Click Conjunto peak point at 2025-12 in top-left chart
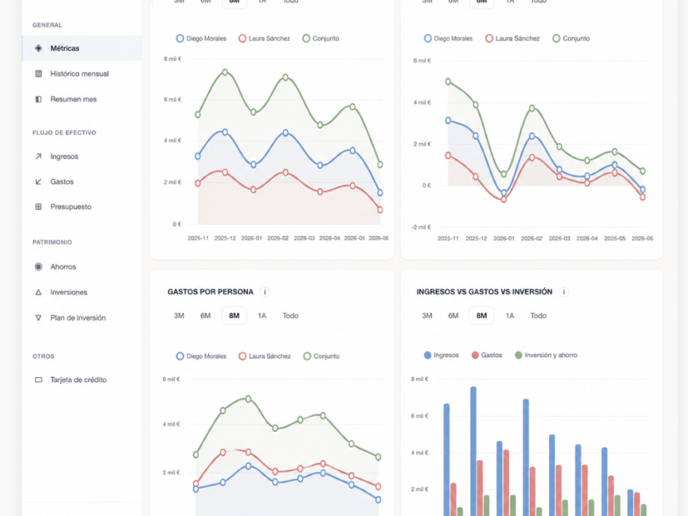This screenshot has height=516, width=688. click(225, 72)
